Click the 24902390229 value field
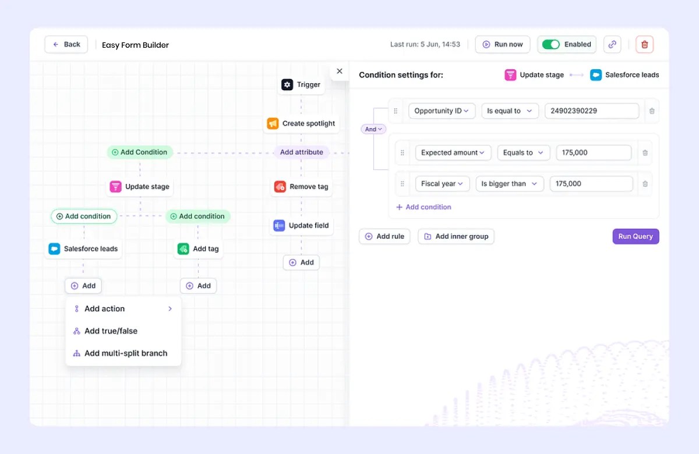 [592, 111]
